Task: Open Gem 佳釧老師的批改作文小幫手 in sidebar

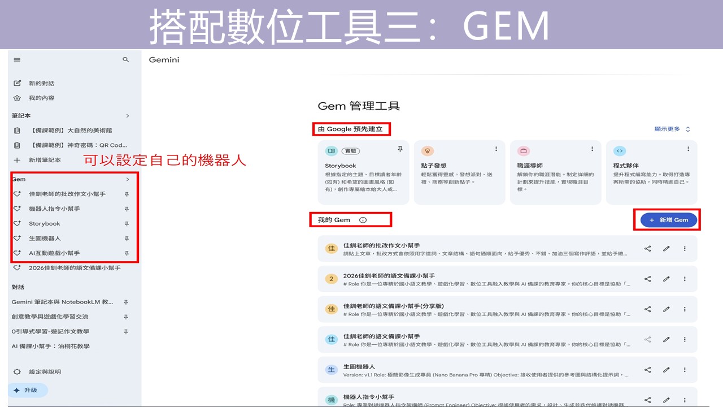Action: 67,194
